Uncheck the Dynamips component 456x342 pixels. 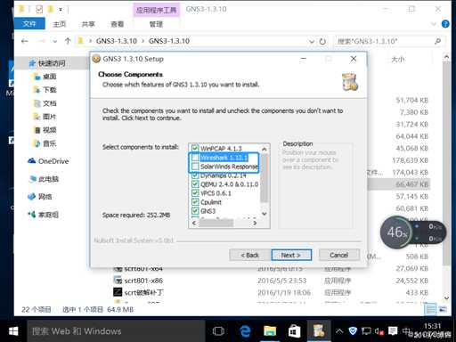point(195,175)
